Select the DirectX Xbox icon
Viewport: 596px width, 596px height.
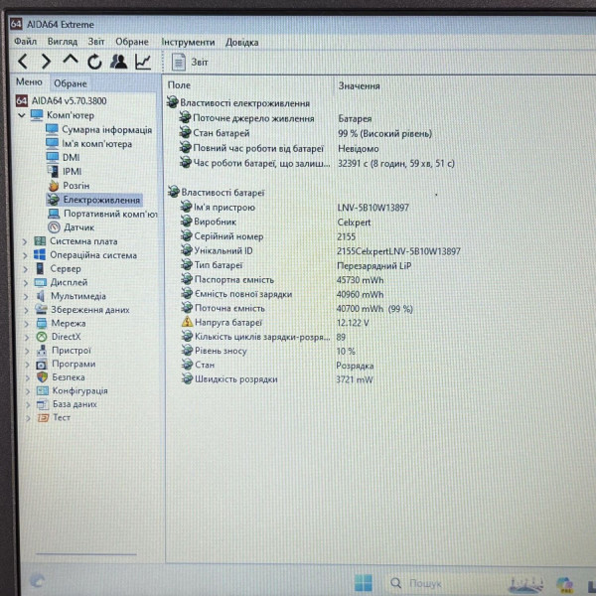pyautogui.click(x=42, y=337)
